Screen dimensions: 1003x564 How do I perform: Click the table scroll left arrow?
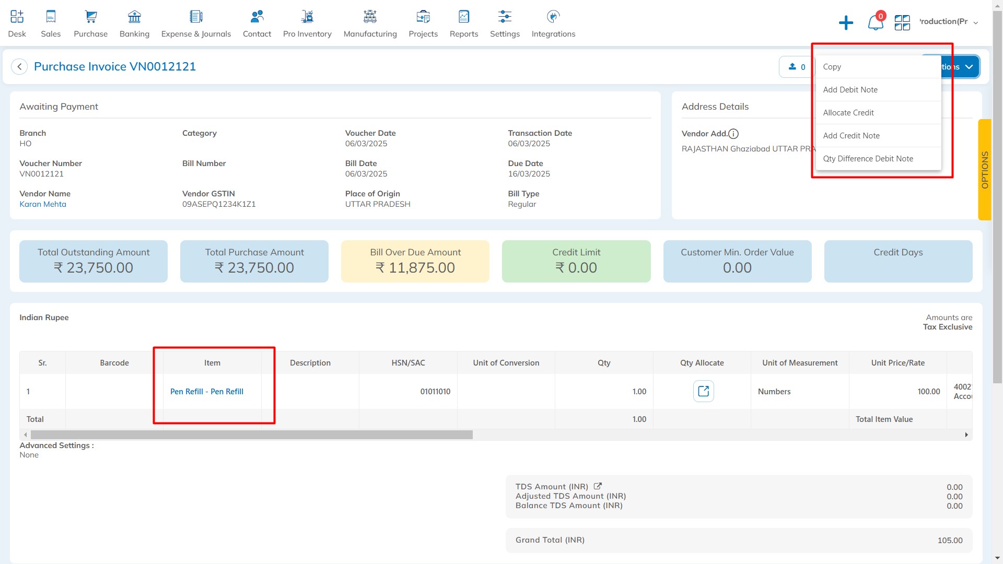(25, 435)
